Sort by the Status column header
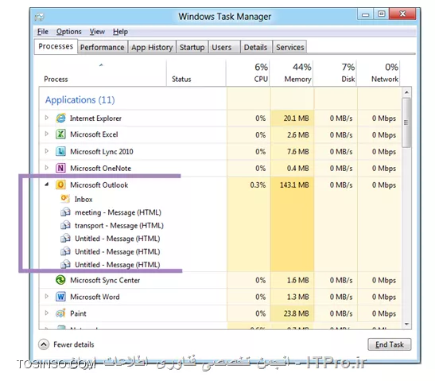 196,73
